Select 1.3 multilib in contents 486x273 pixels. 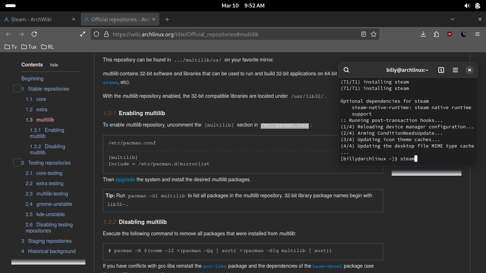click(40, 120)
